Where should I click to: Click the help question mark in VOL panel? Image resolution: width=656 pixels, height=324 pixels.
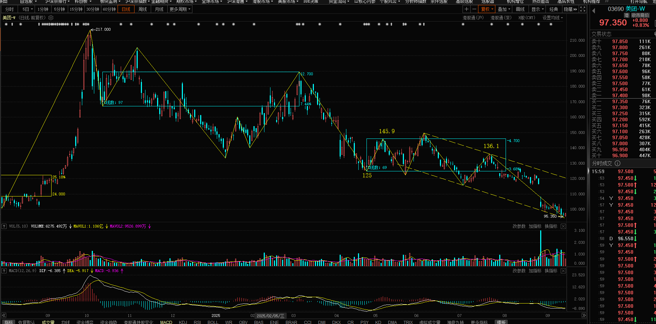(4, 226)
